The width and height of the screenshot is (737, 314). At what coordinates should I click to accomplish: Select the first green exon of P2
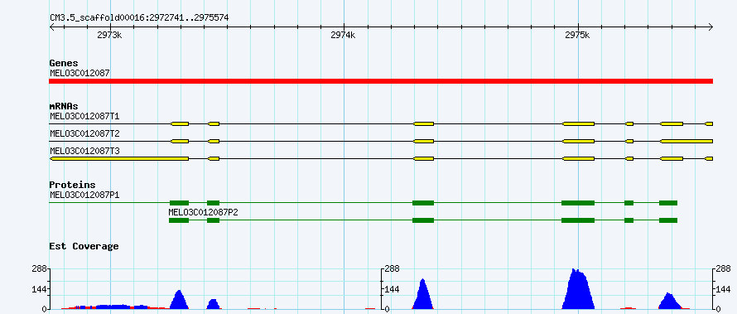tap(179, 220)
